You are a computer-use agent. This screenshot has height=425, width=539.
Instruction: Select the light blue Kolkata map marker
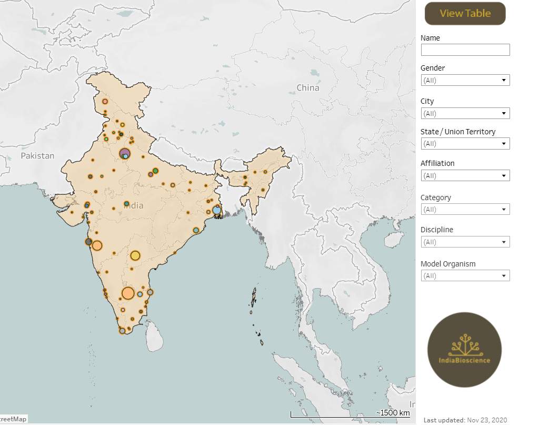216,210
